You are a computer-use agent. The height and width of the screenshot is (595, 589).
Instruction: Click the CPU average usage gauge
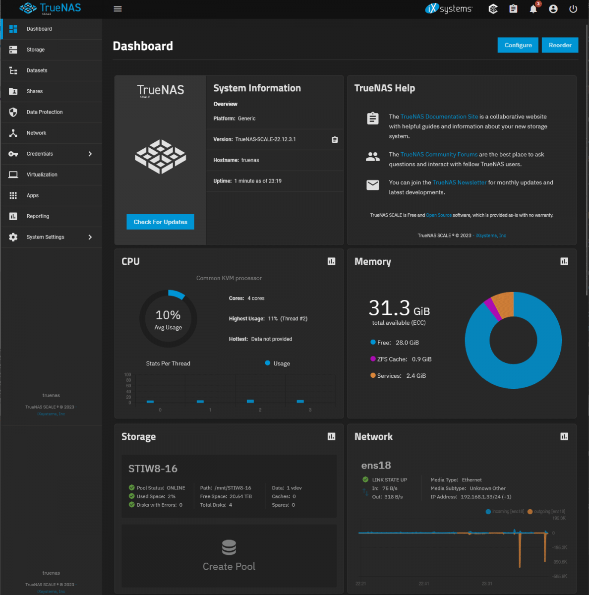(168, 319)
